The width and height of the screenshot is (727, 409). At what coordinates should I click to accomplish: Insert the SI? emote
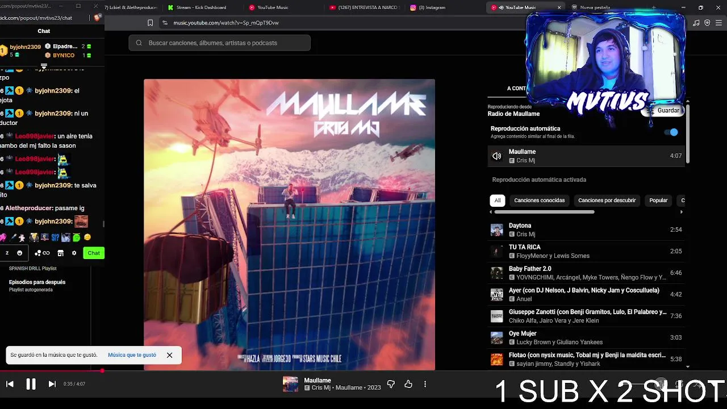coord(55,237)
